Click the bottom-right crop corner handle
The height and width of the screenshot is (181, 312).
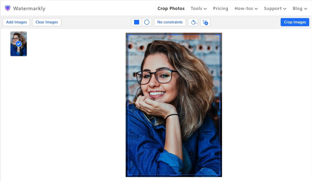point(220,174)
